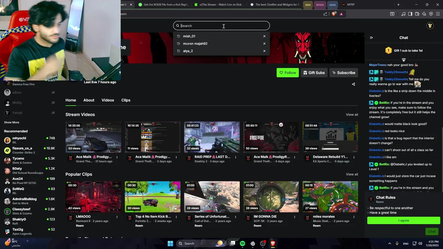Open options for 21 hours ago Ace Malik video
443x249 pixels.
click(x=117, y=157)
